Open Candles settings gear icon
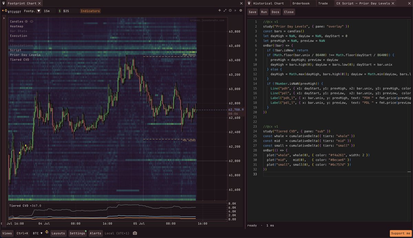413x238 pixels. (26, 21)
